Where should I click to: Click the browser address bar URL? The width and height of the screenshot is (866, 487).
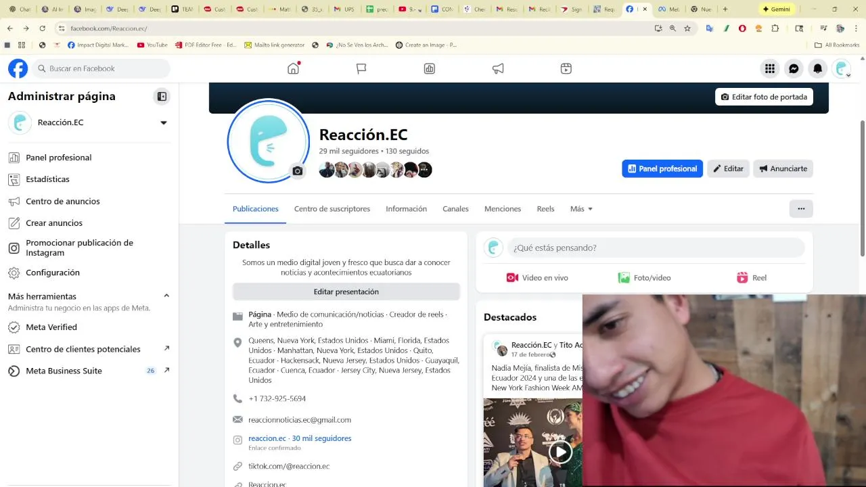109,28
